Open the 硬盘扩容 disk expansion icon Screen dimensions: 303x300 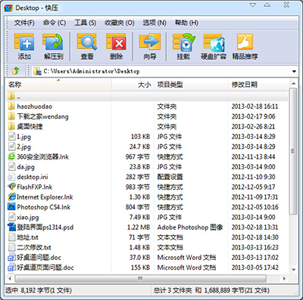click(x=214, y=42)
